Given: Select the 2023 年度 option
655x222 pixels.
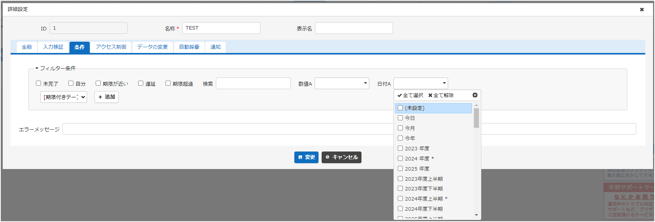Looking at the screenshot, I should click(x=400, y=148).
